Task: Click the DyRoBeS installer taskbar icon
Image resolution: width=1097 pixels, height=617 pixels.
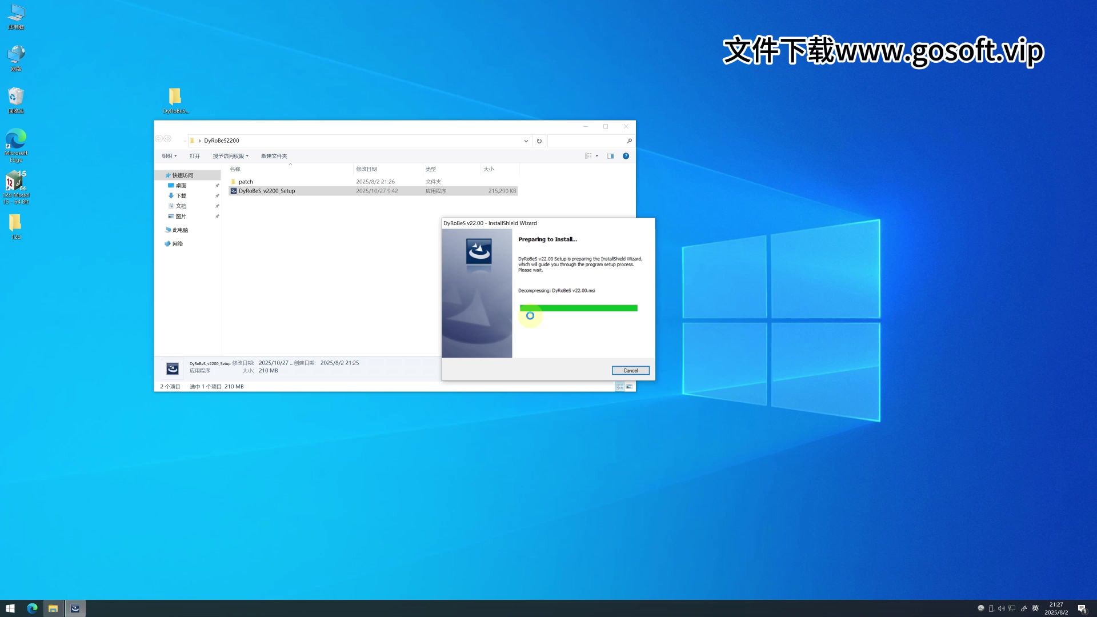Action: pos(75,608)
